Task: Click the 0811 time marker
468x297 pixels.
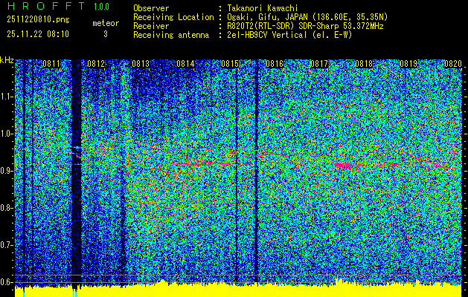Action: [51, 64]
